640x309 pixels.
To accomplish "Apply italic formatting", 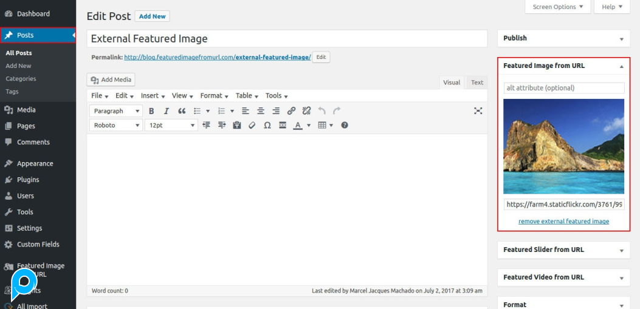I will pyautogui.click(x=167, y=111).
